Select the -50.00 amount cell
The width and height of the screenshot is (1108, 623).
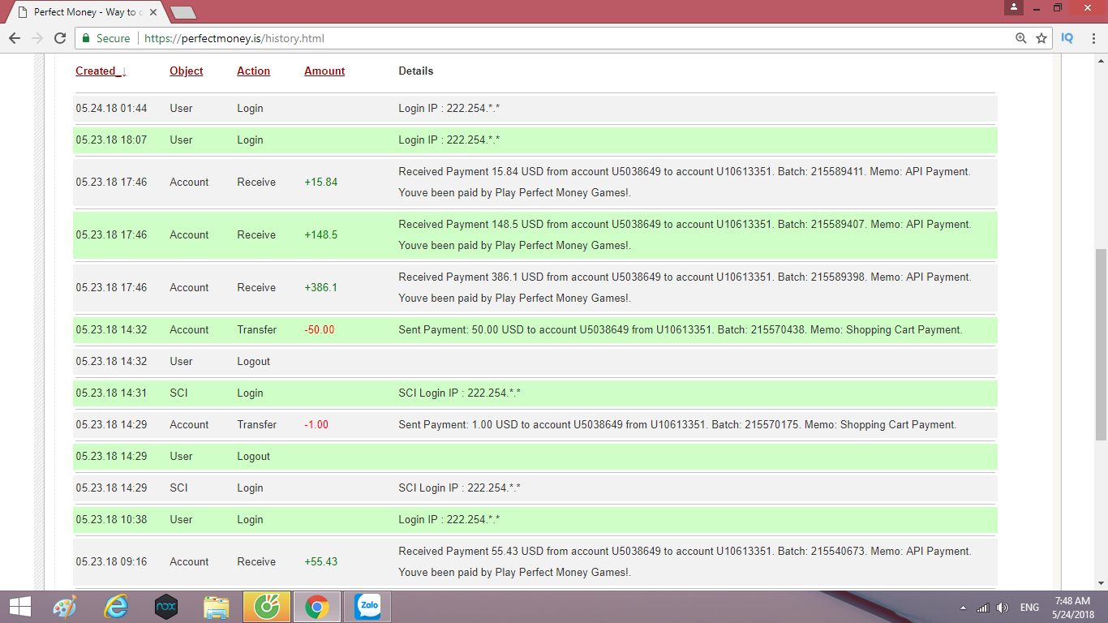tap(320, 330)
